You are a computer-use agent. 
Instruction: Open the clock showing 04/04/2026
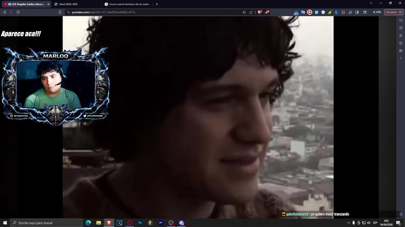[x=386, y=223]
